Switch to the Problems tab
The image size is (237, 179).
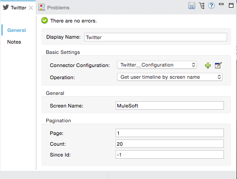pyautogui.click(x=54, y=7)
